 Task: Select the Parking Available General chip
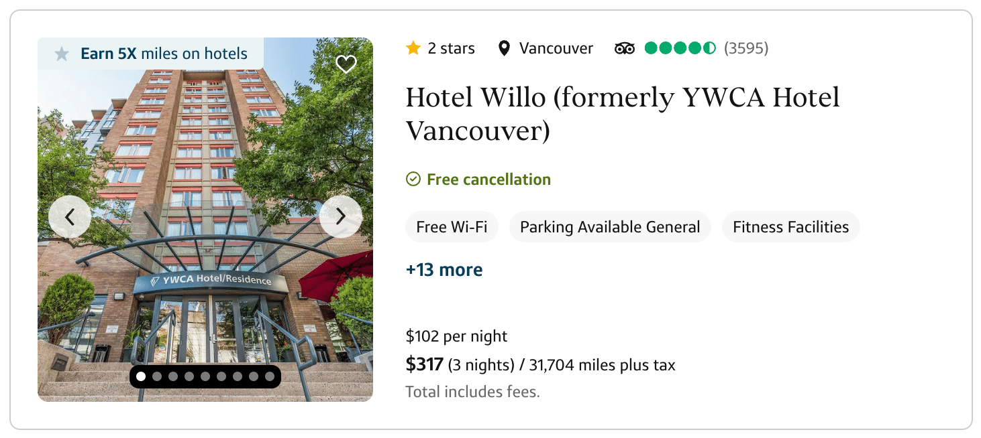(x=610, y=227)
